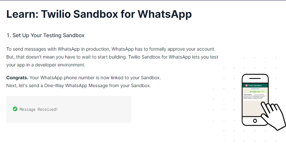Click the your app in a developer environment line
The image size is (286, 146).
(x=46, y=65)
